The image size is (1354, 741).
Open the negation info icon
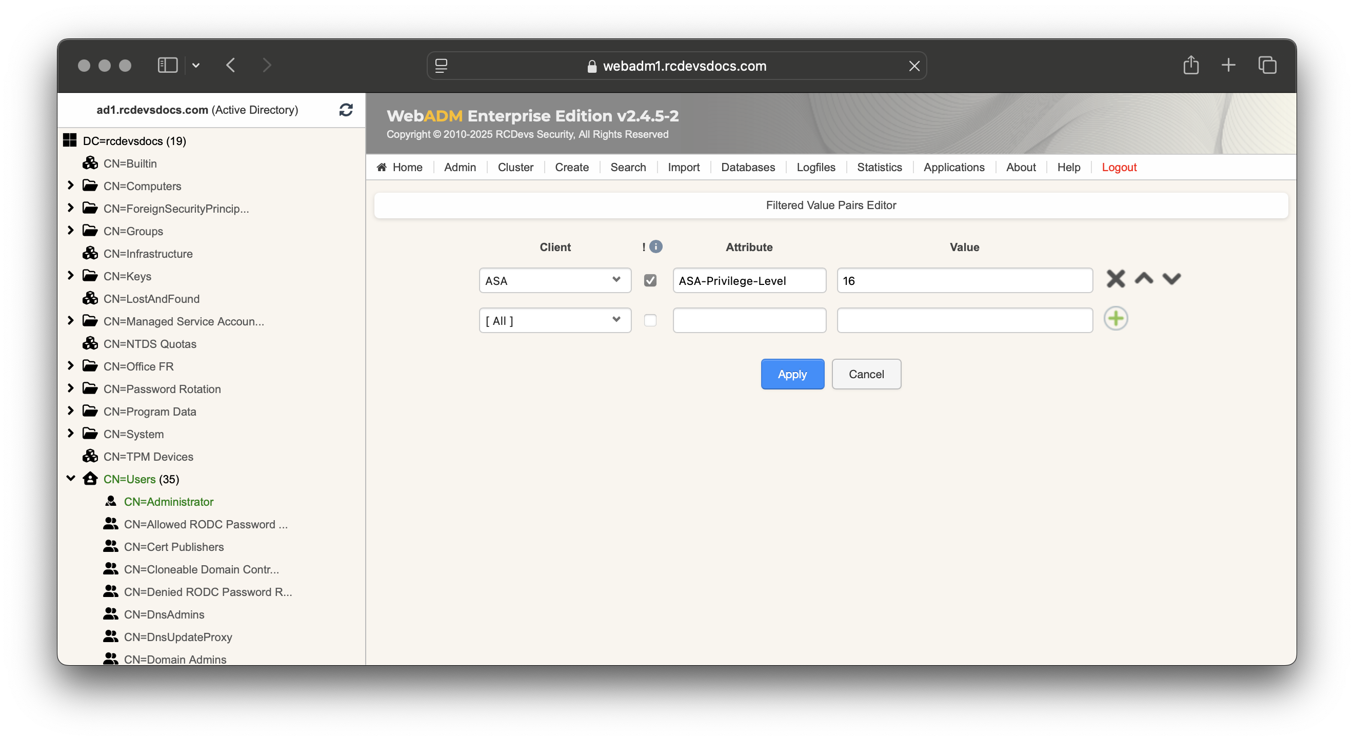pos(655,246)
